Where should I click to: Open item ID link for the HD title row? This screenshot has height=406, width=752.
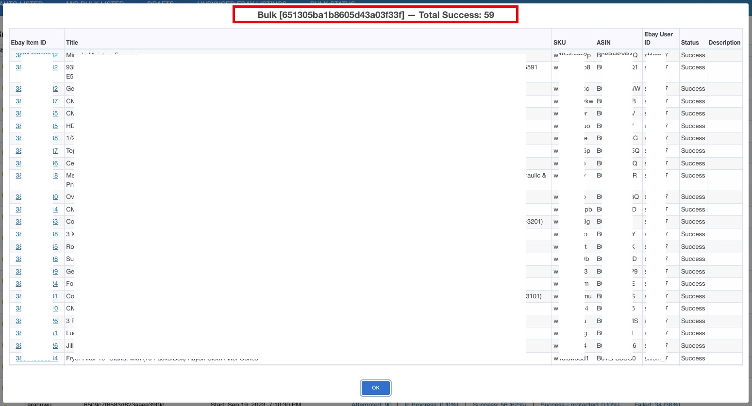36,126
